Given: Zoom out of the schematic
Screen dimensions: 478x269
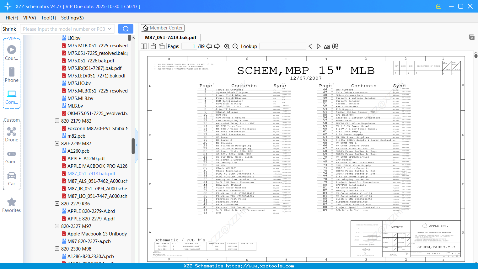Looking at the screenshot, I should [235, 46].
